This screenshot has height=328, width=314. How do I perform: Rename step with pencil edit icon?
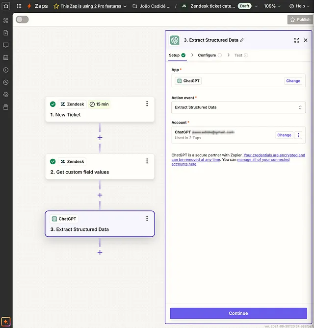point(242,40)
